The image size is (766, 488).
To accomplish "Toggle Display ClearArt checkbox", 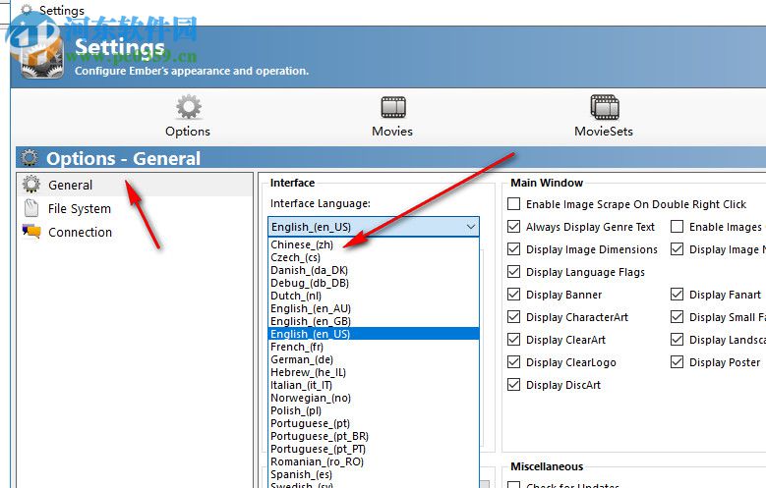I will click(x=513, y=339).
